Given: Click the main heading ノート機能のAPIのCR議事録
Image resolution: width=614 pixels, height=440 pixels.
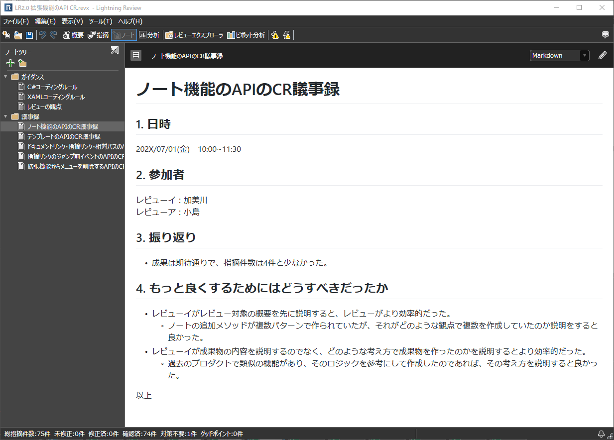Looking at the screenshot, I should click(238, 89).
